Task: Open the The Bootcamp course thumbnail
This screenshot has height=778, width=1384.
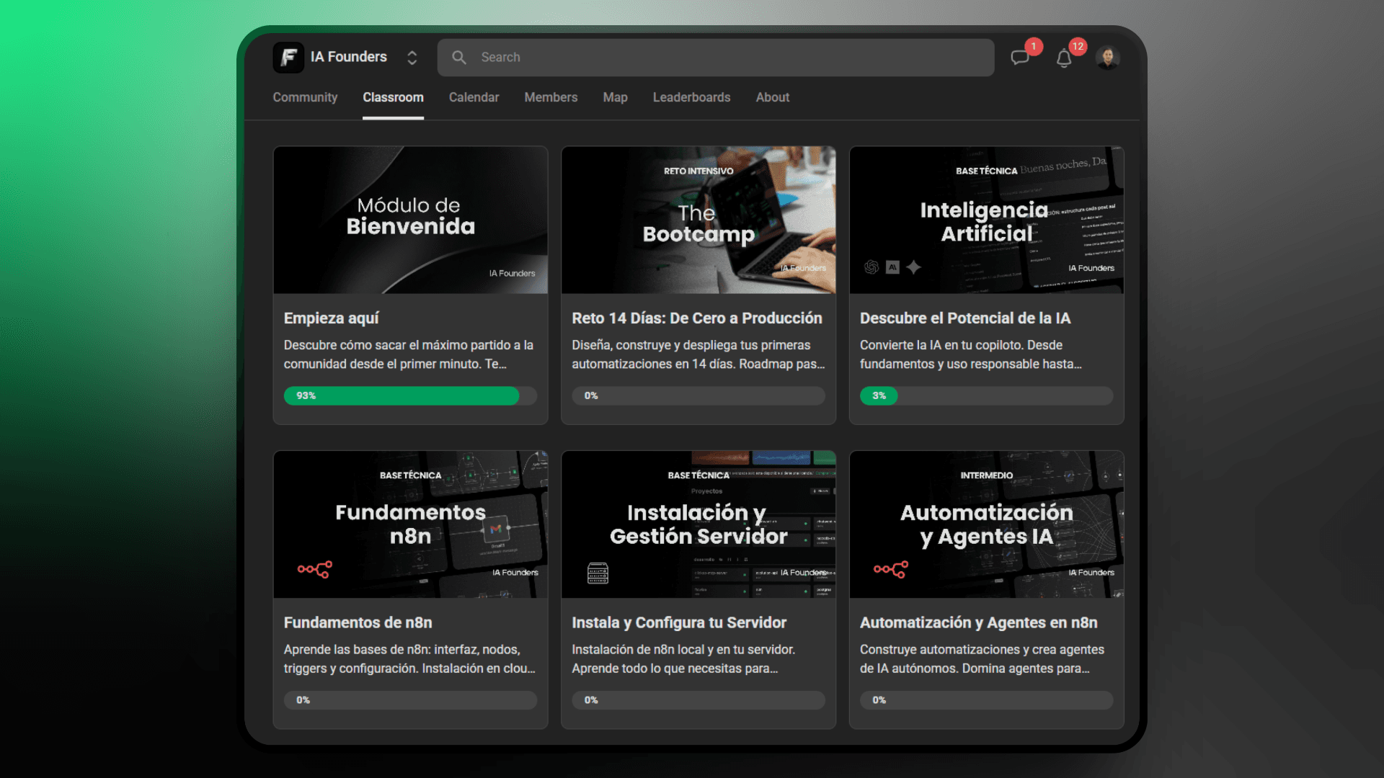Action: [x=698, y=220]
